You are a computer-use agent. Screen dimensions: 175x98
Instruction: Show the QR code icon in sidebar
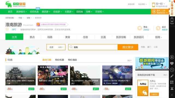[x=172, y=82]
